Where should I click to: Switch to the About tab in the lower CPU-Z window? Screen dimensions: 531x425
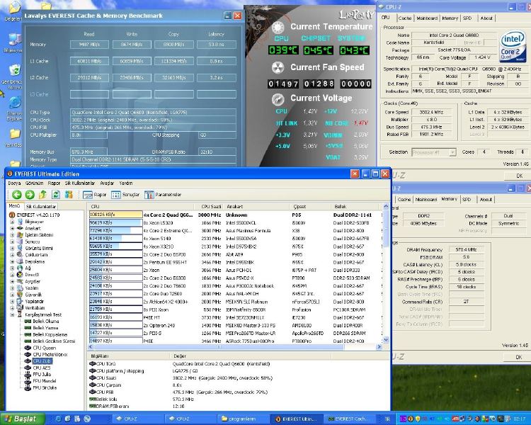pos(486,200)
